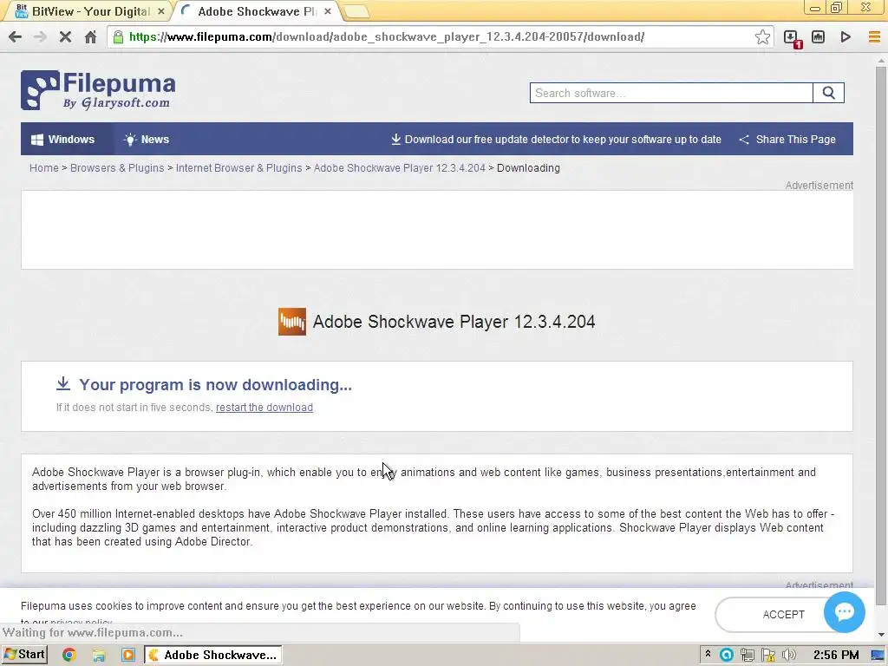The height and width of the screenshot is (666, 888).
Task: Stop loading the page with the X icon
Action: 65,36
